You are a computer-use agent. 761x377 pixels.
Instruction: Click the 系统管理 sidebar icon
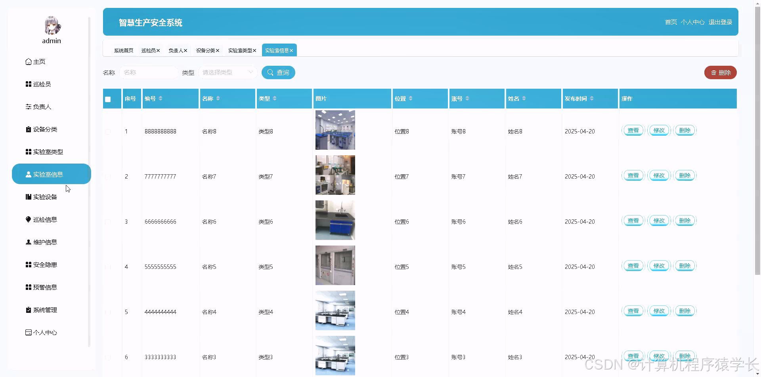(x=28, y=310)
